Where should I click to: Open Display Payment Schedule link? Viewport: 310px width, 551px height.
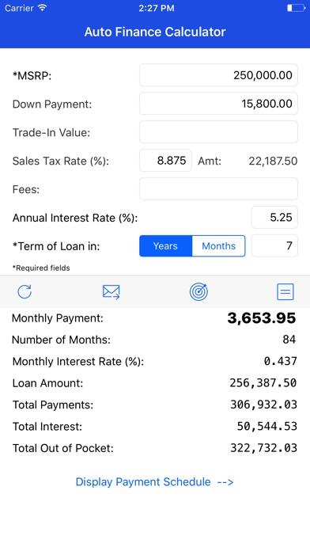click(x=154, y=482)
